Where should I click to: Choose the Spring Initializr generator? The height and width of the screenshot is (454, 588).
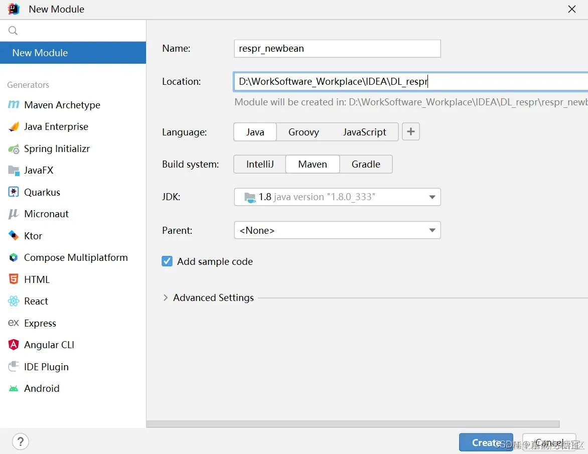[x=57, y=149]
